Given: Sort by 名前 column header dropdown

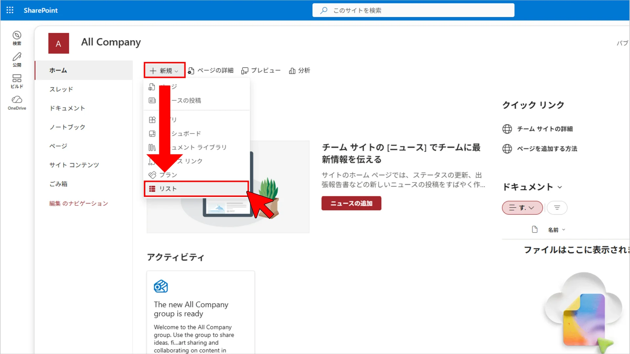Looking at the screenshot, I should (556, 230).
